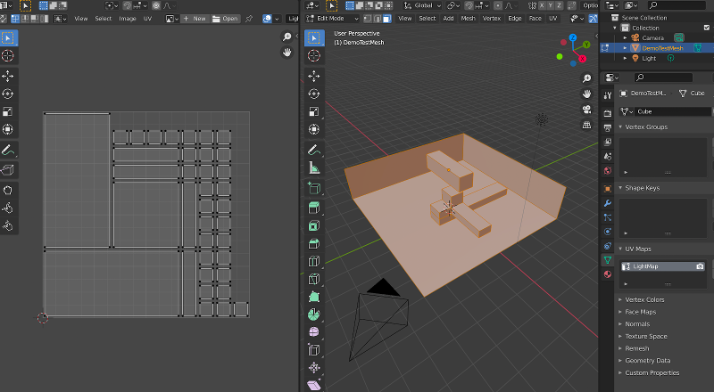Activate the Measure tool in 3D viewport
The image size is (714, 392).
(x=314, y=168)
